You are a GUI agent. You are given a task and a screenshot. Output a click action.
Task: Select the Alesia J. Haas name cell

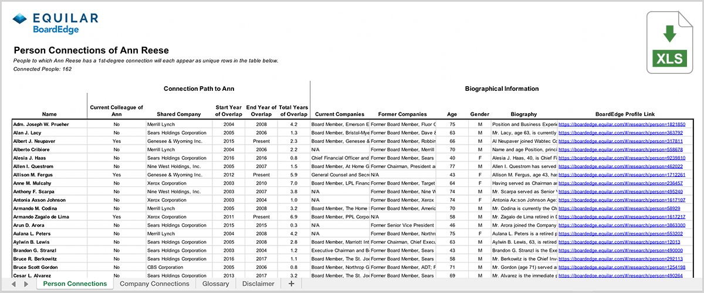click(49, 158)
